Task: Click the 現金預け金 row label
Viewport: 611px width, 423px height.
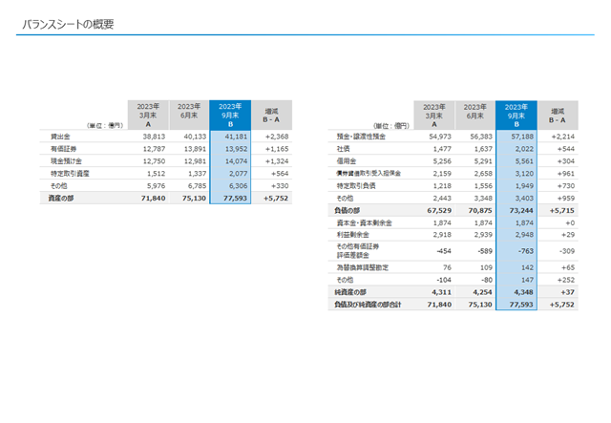Action: [x=66, y=161]
